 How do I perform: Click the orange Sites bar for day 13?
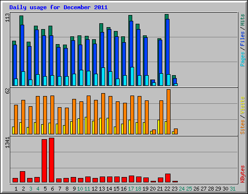click(103, 113)
